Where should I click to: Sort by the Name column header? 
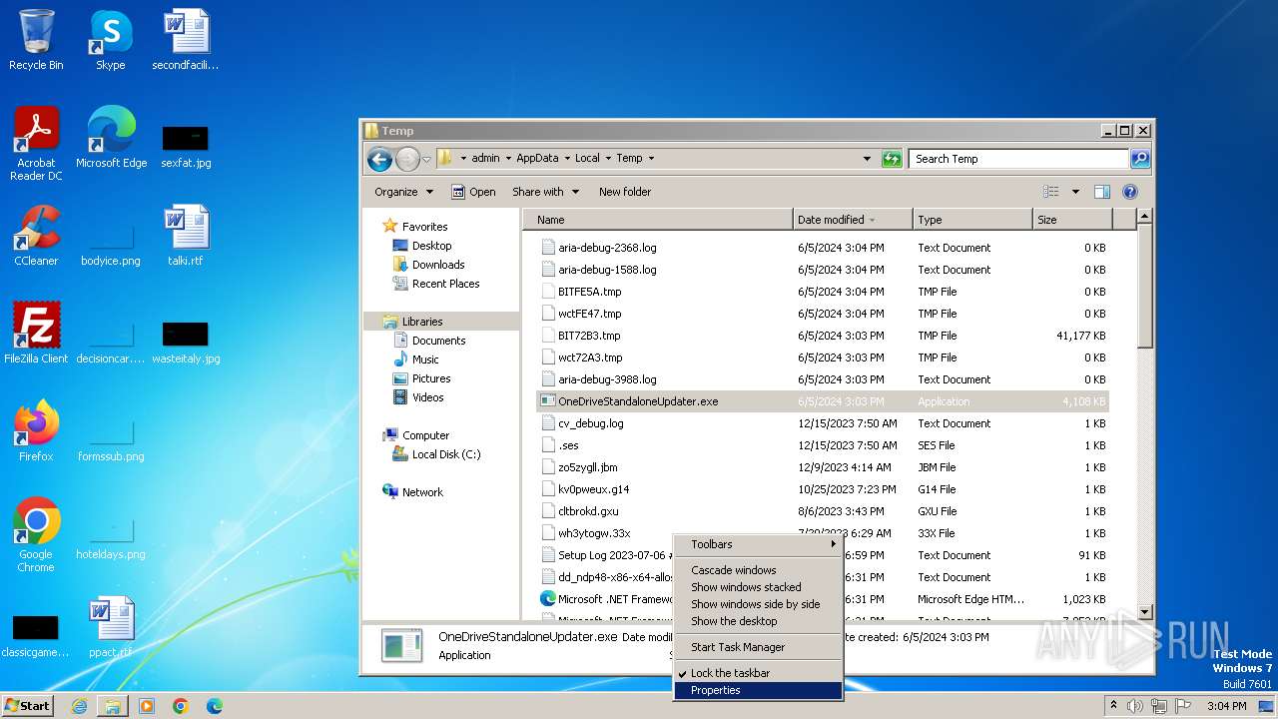pyautogui.click(x=659, y=220)
